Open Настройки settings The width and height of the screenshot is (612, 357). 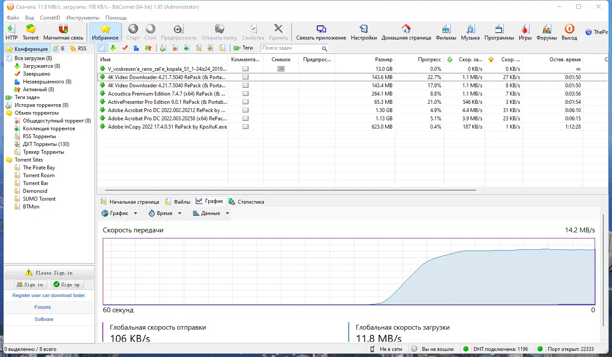tap(364, 32)
